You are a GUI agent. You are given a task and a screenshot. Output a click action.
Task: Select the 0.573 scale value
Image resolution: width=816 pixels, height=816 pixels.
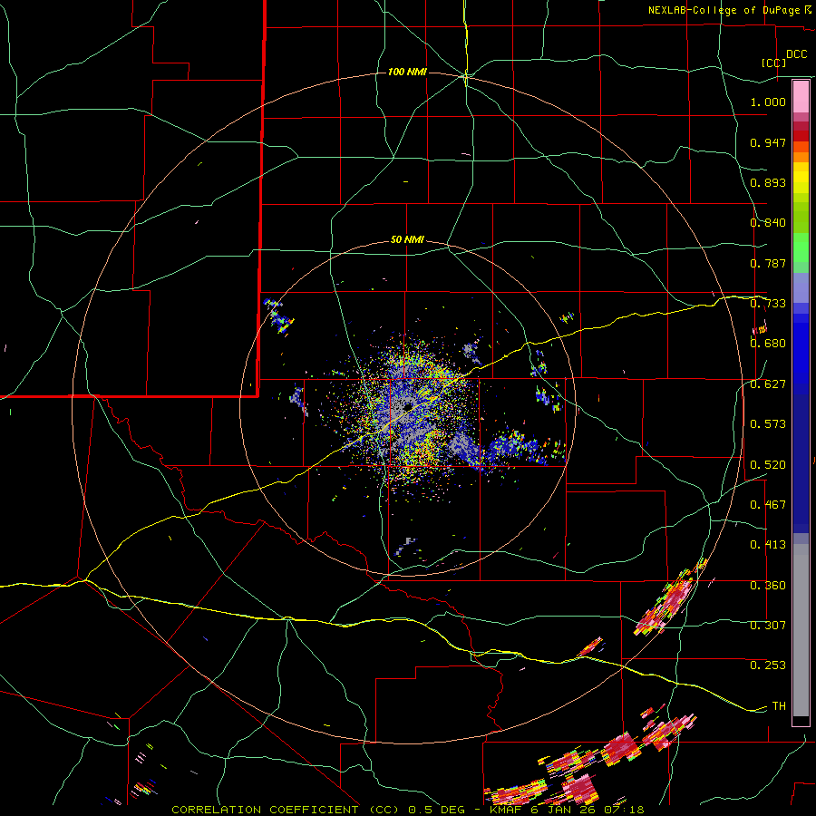tap(768, 424)
